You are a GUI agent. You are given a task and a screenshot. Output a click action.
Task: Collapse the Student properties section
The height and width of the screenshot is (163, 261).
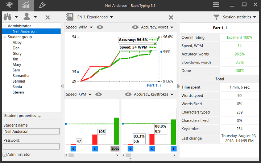40,116
